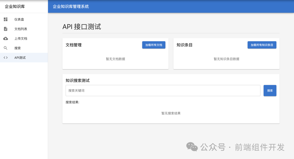This screenshot has width=294, height=159.
Task: Select the API测试 sidebar item
Action: 24,58
